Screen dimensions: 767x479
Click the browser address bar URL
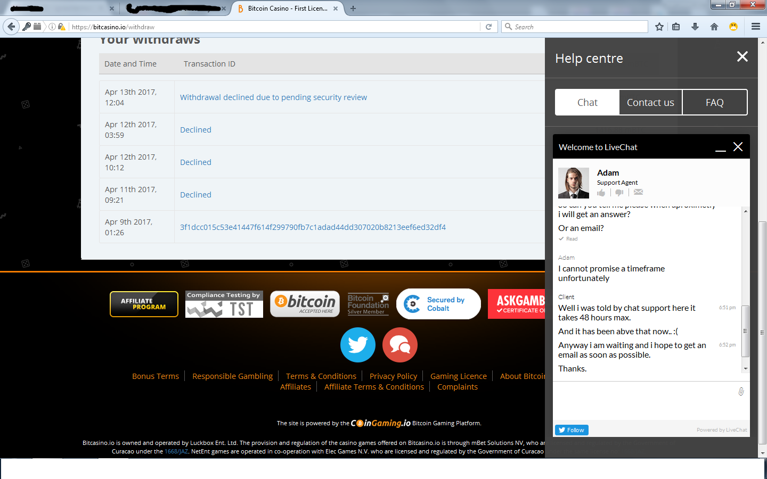(274, 27)
